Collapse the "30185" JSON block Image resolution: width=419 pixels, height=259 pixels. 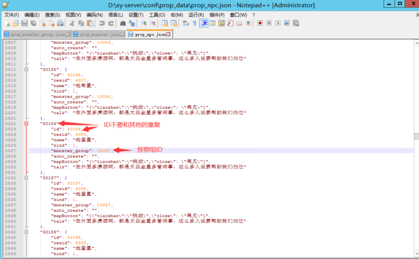pyautogui.click(x=26, y=69)
